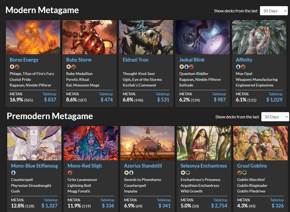Image resolution: width=290 pixels, height=212 pixels.
Task: Click the red mana icon under Ruby Storm
Action: click(73, 67)
